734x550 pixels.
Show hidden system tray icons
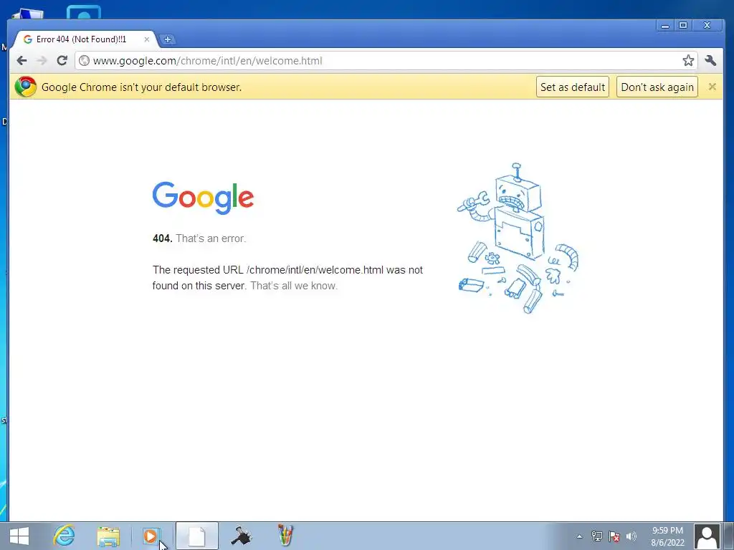tap(579, 536)
